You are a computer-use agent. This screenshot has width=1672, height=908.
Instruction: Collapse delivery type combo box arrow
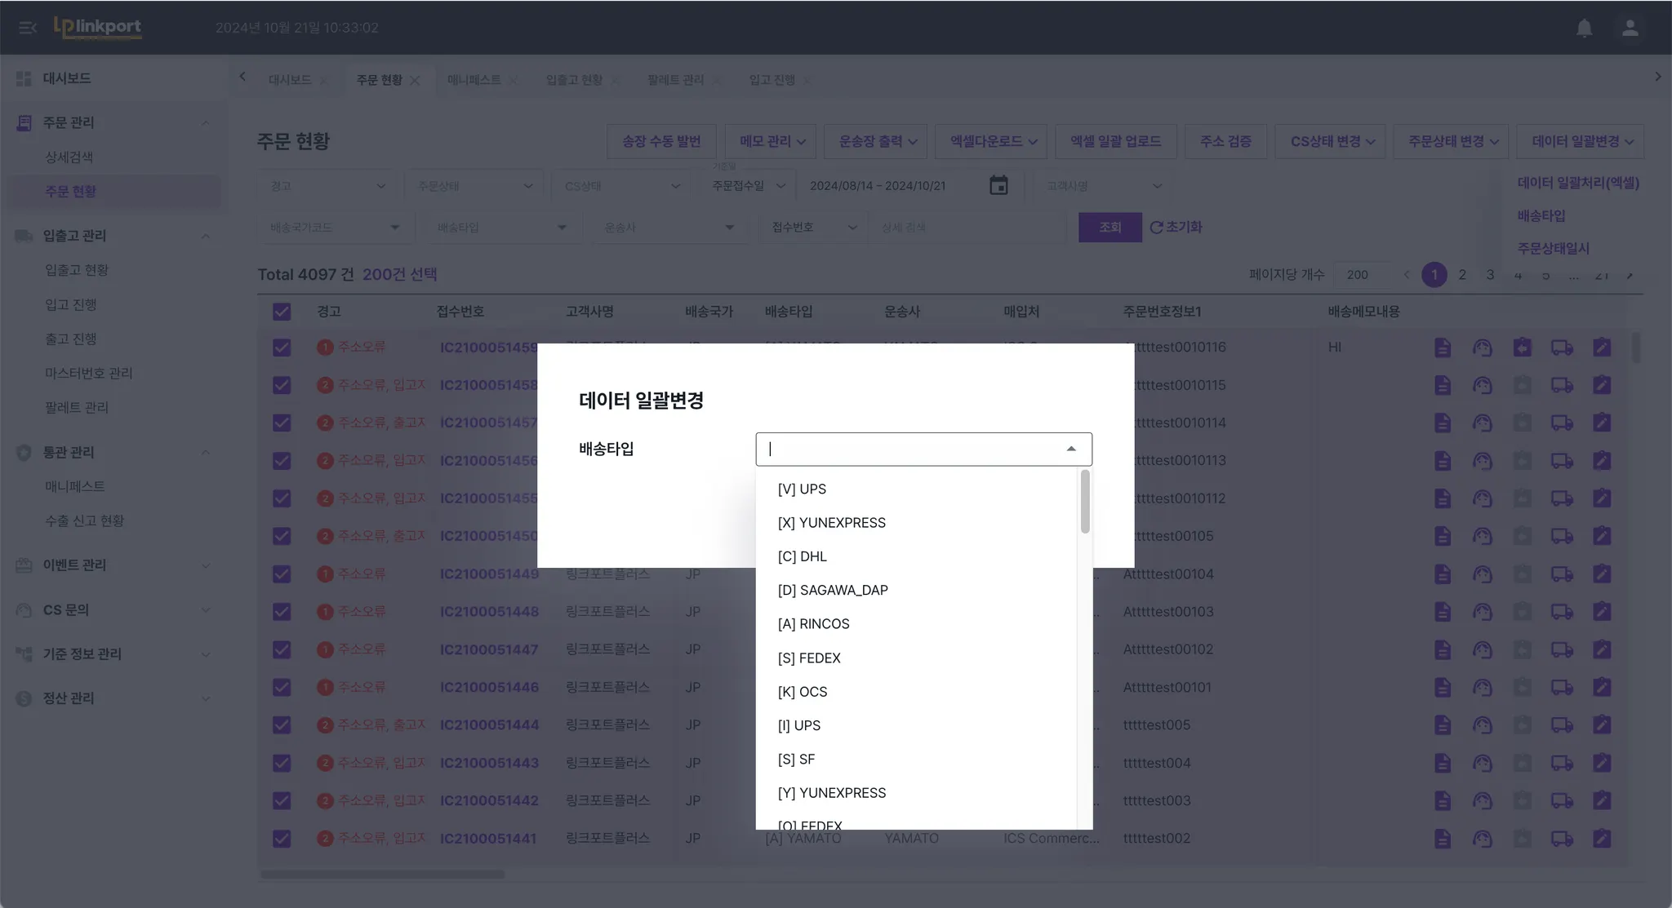click(x=1071, y=450)
